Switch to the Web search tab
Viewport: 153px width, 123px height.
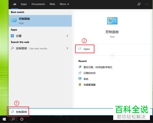[x=52, y=4]
